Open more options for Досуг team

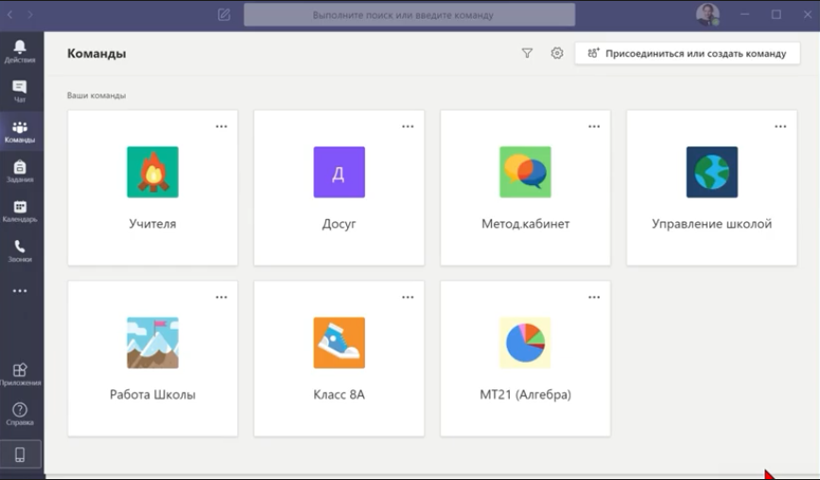coord(408,127)
